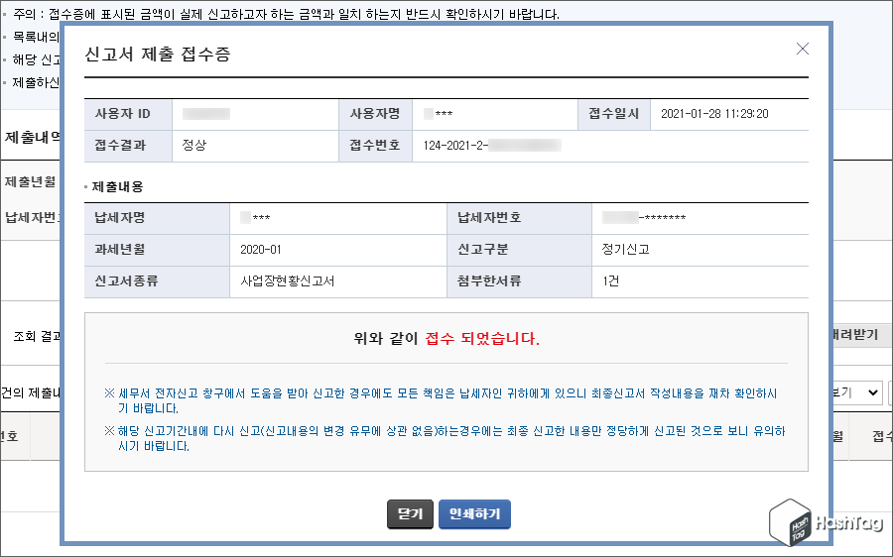Screen dimensions: 893x557
Task: Select the 접수결과 value 정상
Action: pyautogui.click(x=194, y=145)
